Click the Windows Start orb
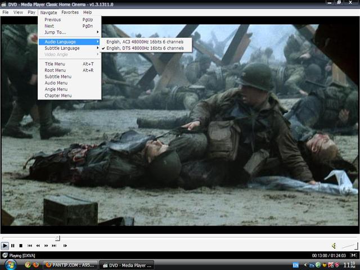 [10, 265]
